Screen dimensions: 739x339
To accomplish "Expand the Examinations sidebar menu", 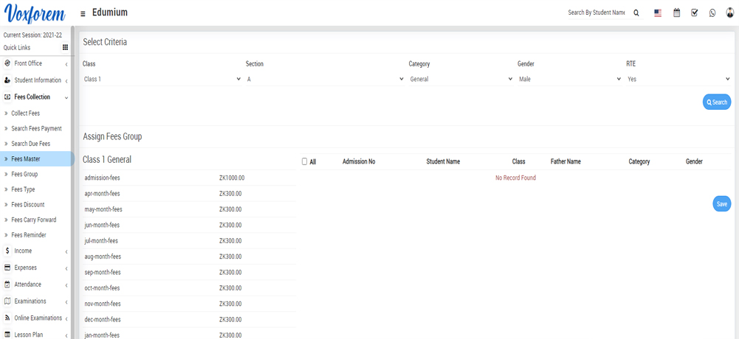I will (30, 301).
